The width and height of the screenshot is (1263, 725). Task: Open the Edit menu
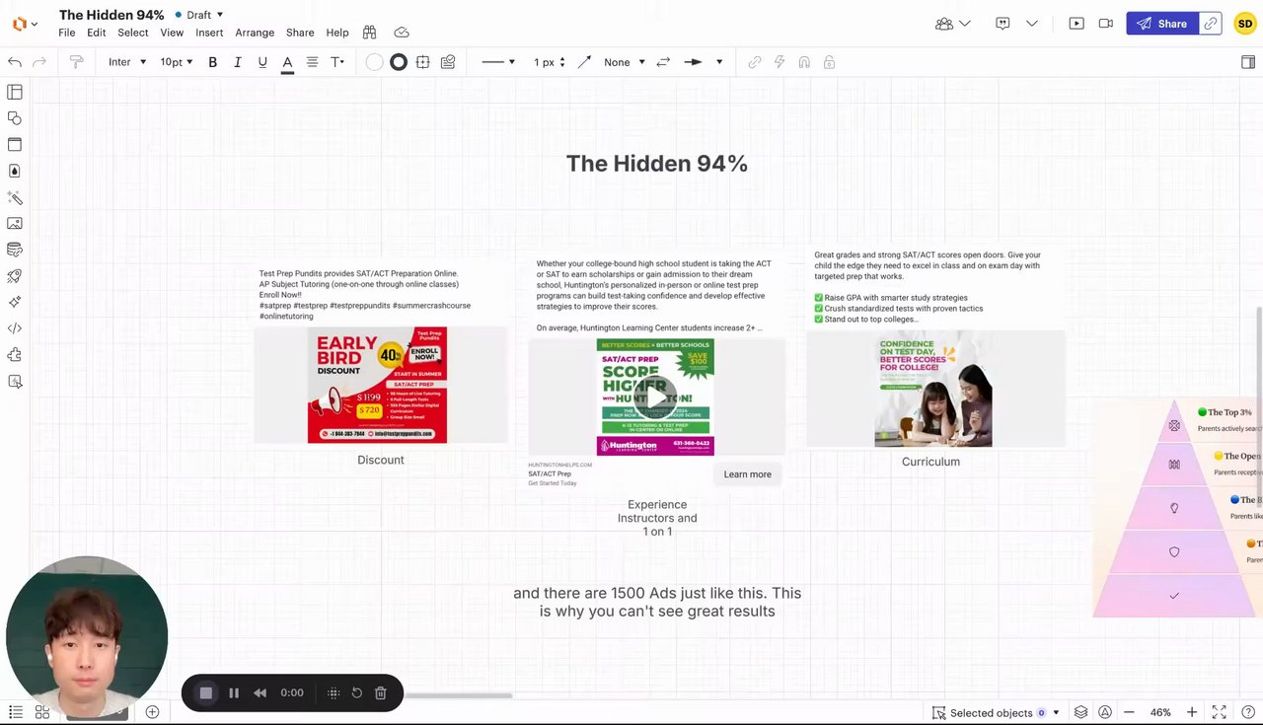96,33
